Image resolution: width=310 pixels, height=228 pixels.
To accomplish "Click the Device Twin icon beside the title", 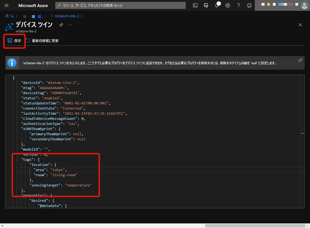I will point(9,27).
